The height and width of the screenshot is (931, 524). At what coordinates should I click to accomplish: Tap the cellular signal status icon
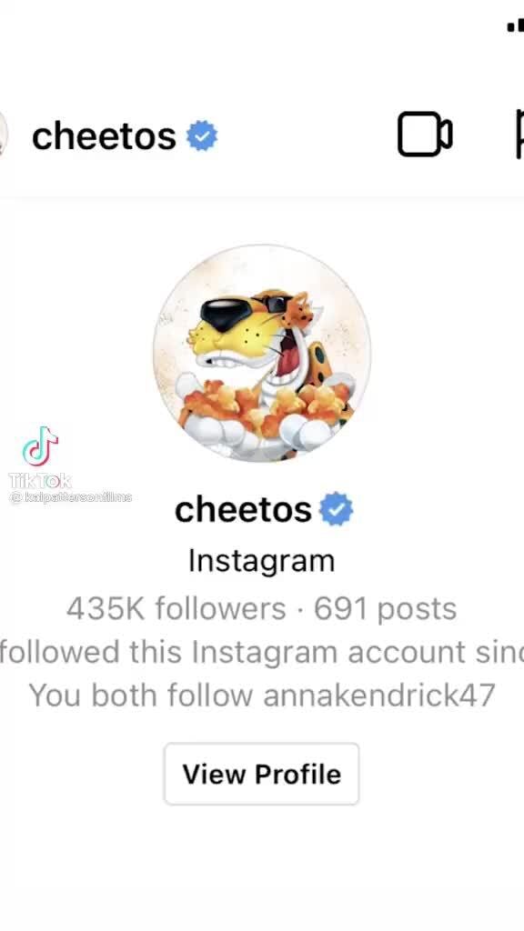[516, 26]
